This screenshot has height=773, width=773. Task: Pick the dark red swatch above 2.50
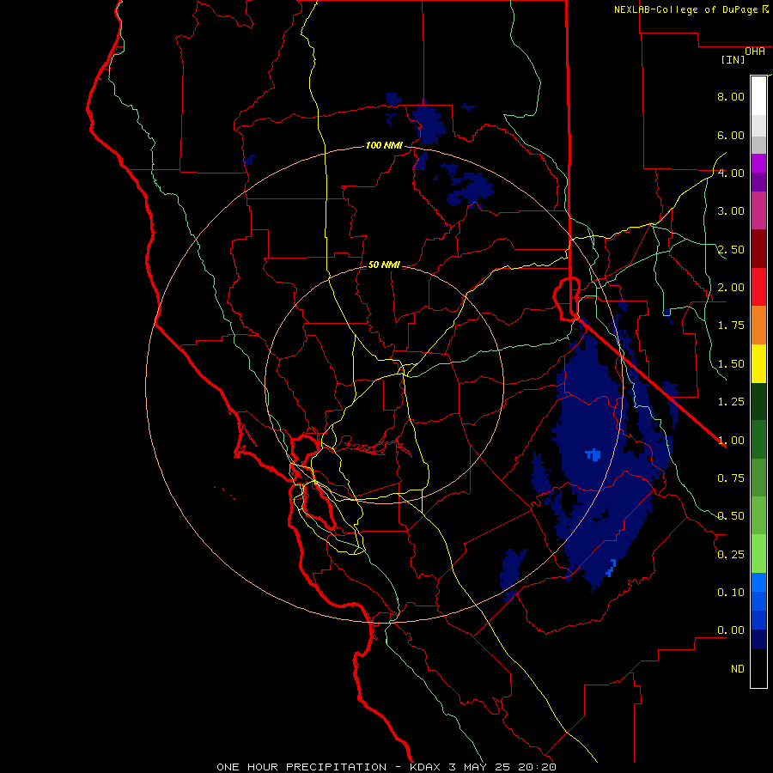pos(758,249)
